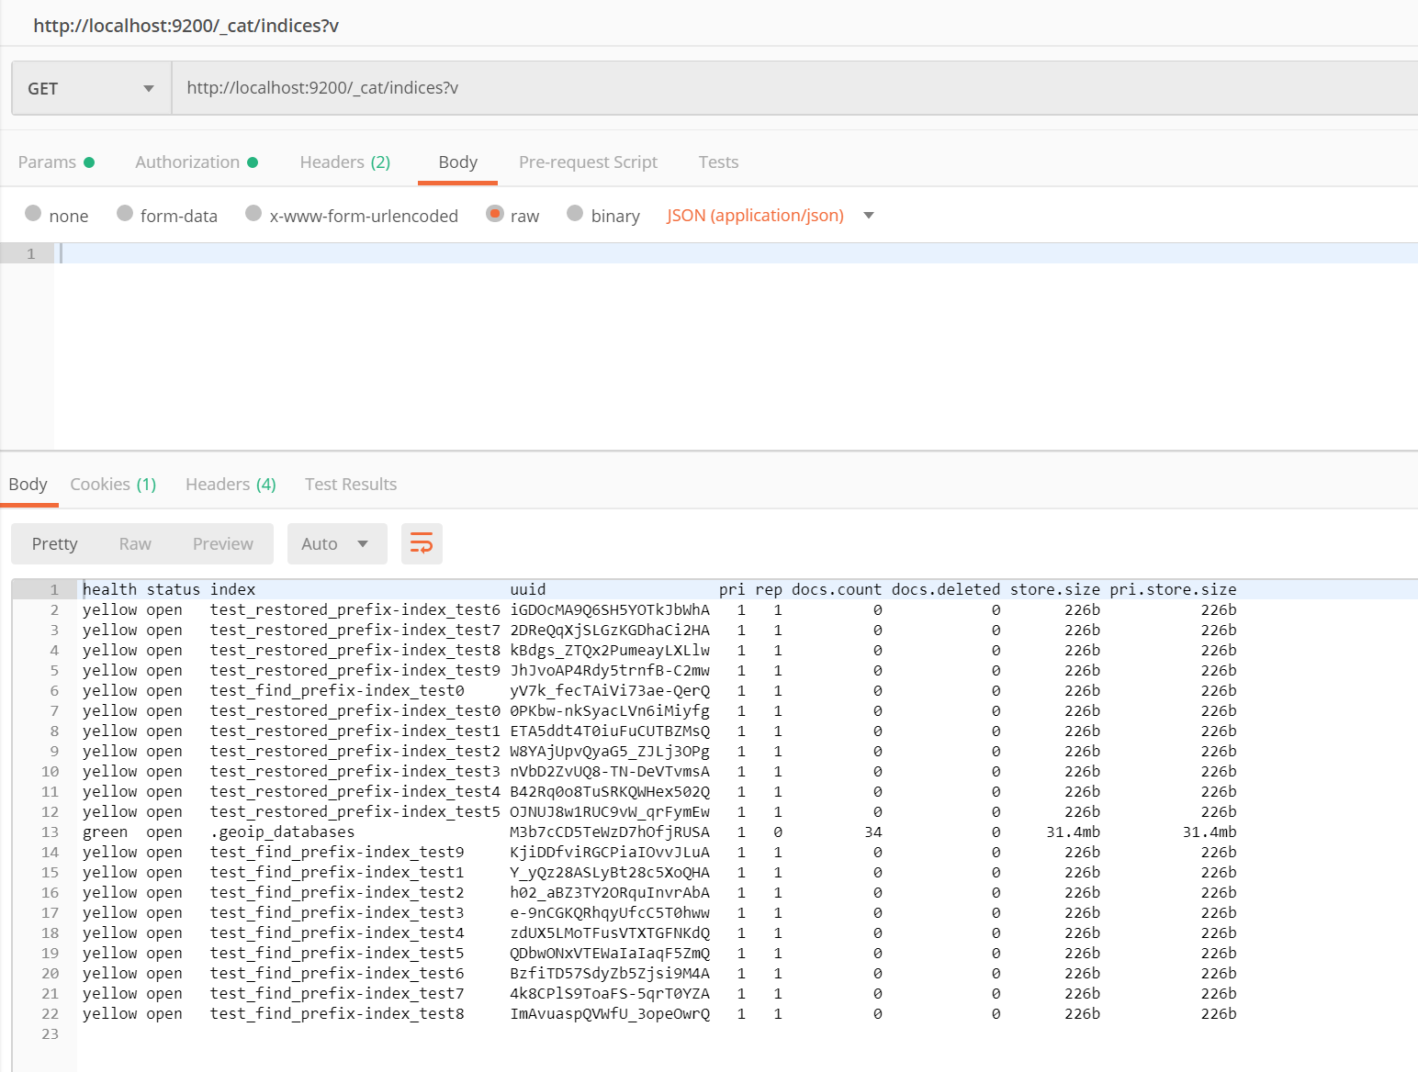Click the docs.count column header
The height and width of the screenshot is (1072, 1418).
pyautogui.click(x=837, y=589)
